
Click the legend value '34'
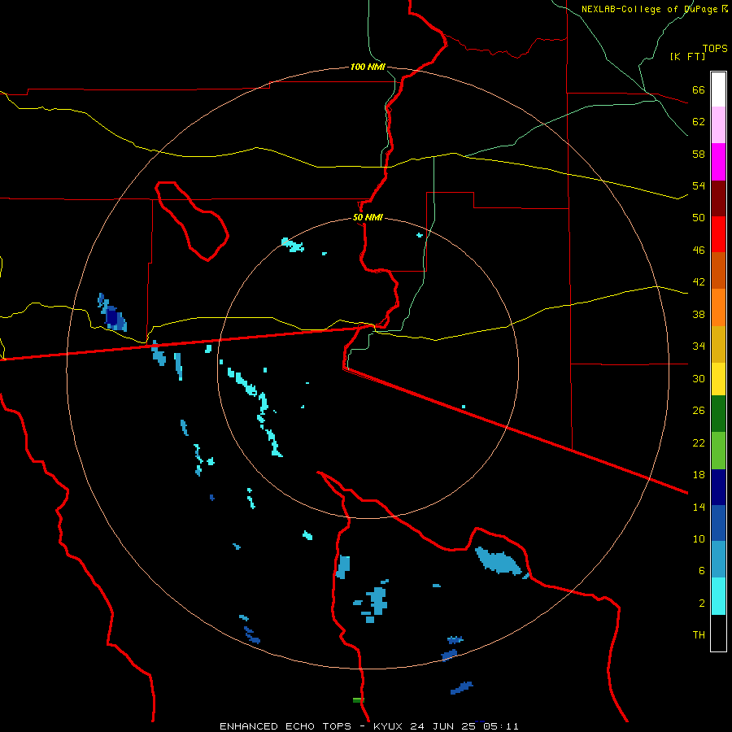699,346
